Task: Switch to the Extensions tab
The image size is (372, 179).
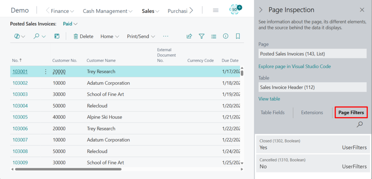Action: pos(312,112)
